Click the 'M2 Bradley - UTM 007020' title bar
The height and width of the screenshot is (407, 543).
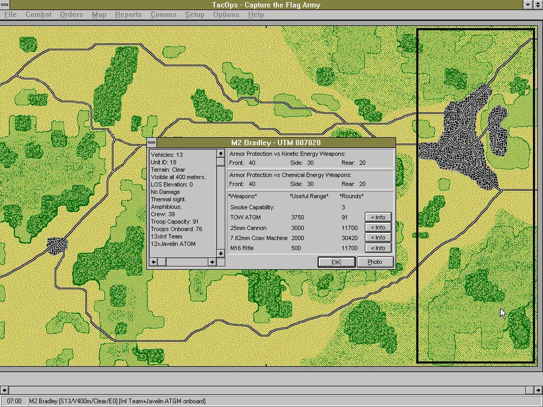point(276,143)
